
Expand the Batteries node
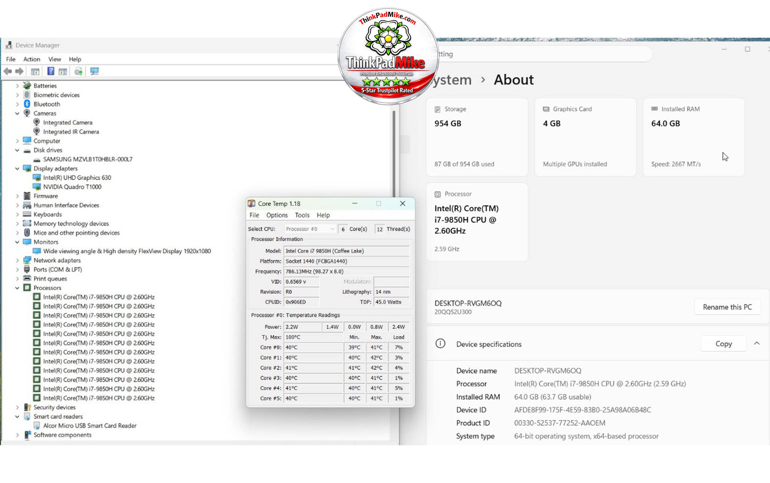coord(17,86)
